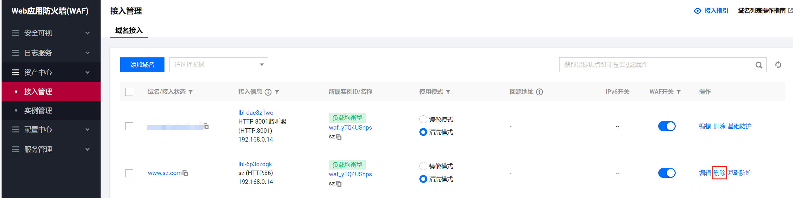Click the 添加域名 button
The height and width of the screenshot is (198, 793).
[x=142, y=65]
